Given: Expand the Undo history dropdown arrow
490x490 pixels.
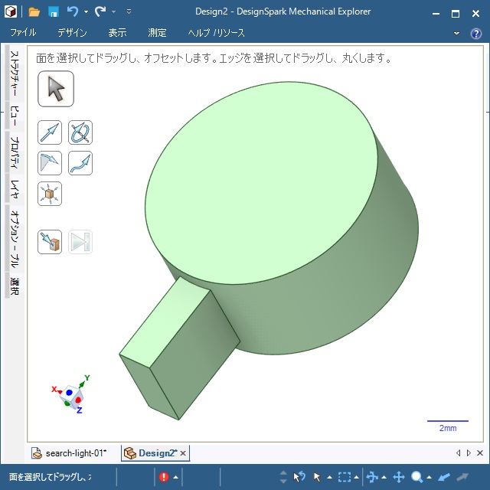Looking at the screenshot, I should [x=86, y=12].
